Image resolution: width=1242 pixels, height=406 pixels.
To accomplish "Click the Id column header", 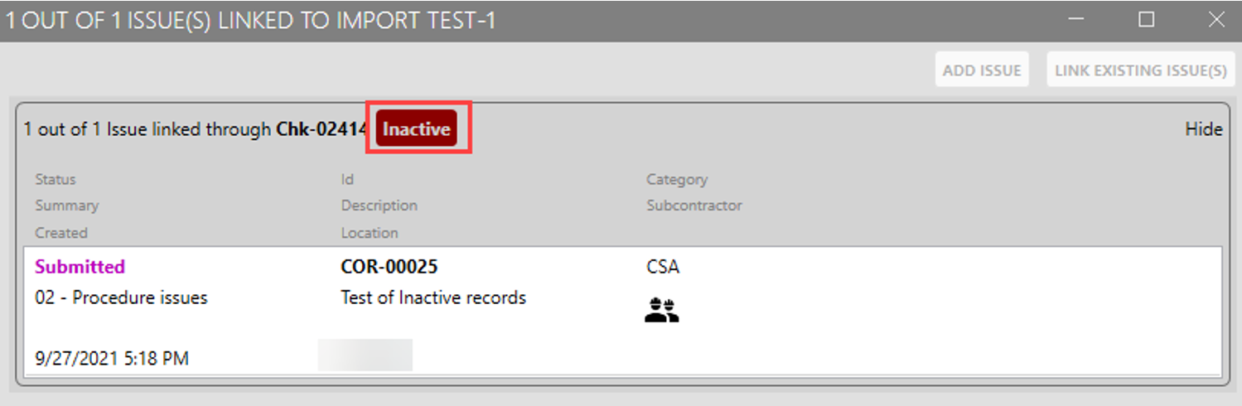I will pyautogui.click(x=347, y=180).
